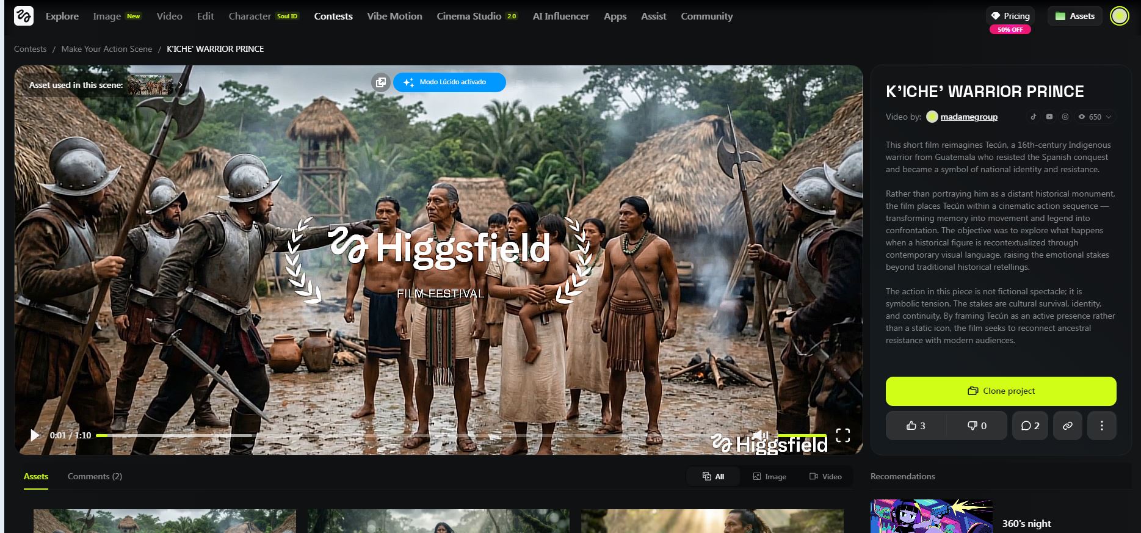The image size is (1141, 533).
Task: Expand the Asset used in this scene arrow
Action: tap(180, 85)
